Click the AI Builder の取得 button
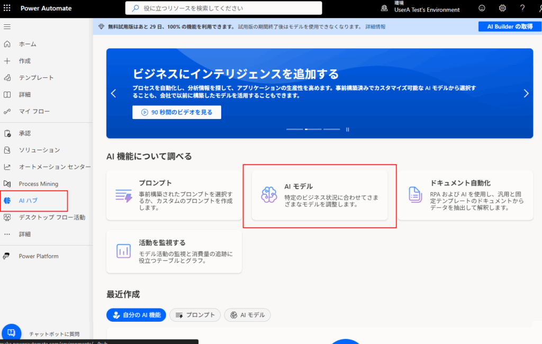This screenshot has width=542, height=344. pos(510,26)
